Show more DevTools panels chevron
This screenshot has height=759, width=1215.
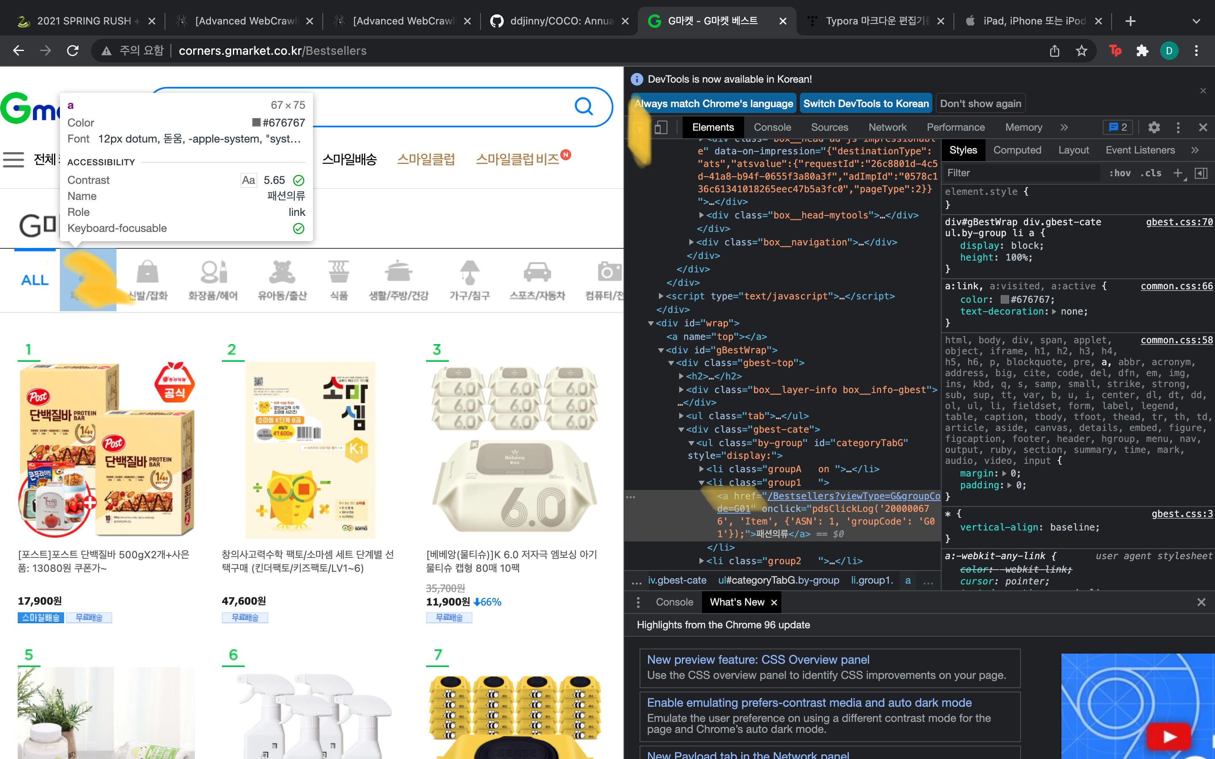[x=1064, y=127]
